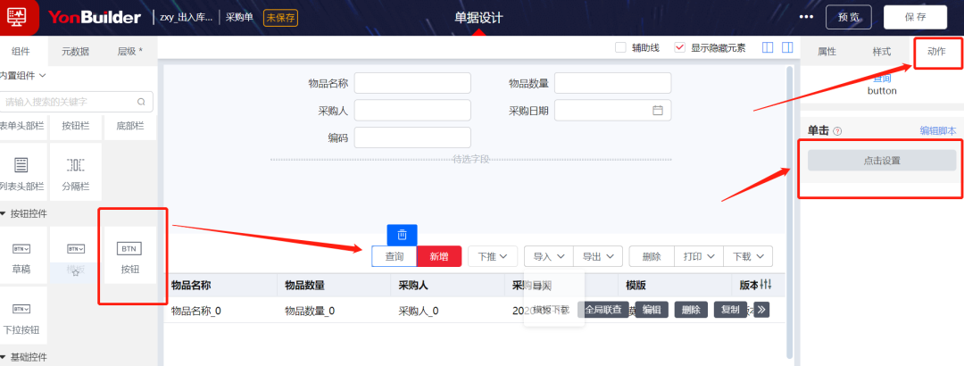Screen dimensions: 964x366
Task: Click the 采购单 breadcrumb text
Action: tap(239, 18)
